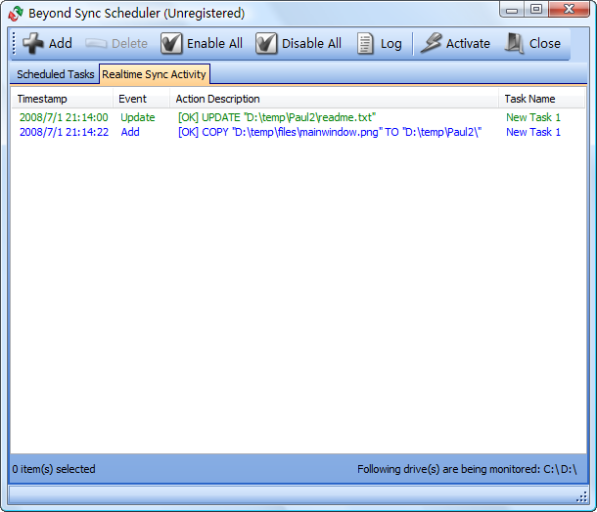Click the UPDATE readme.txt action description
Screen dimensions: 597x512
(x=277, y=117)
